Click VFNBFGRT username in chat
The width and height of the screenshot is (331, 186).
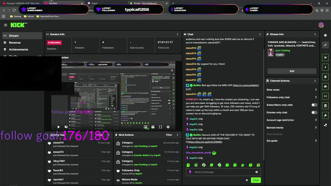[x=192, y=99]
